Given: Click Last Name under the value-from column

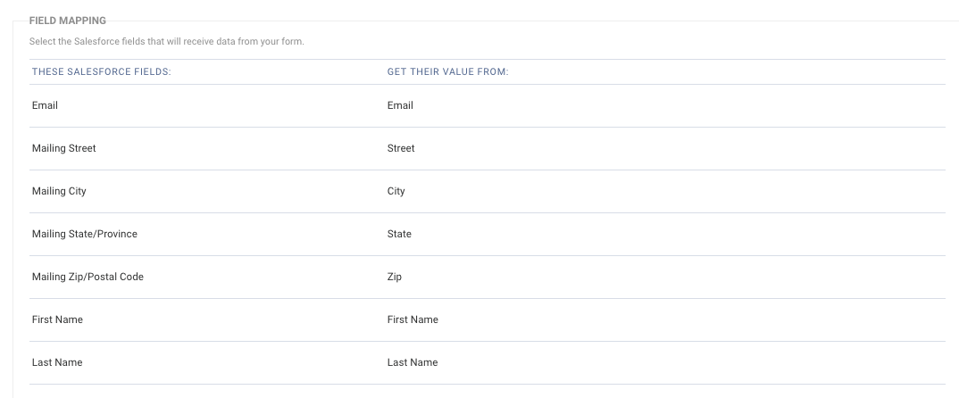Looking at the screenshot, I should pyautogui.click(x=413, y=362).
